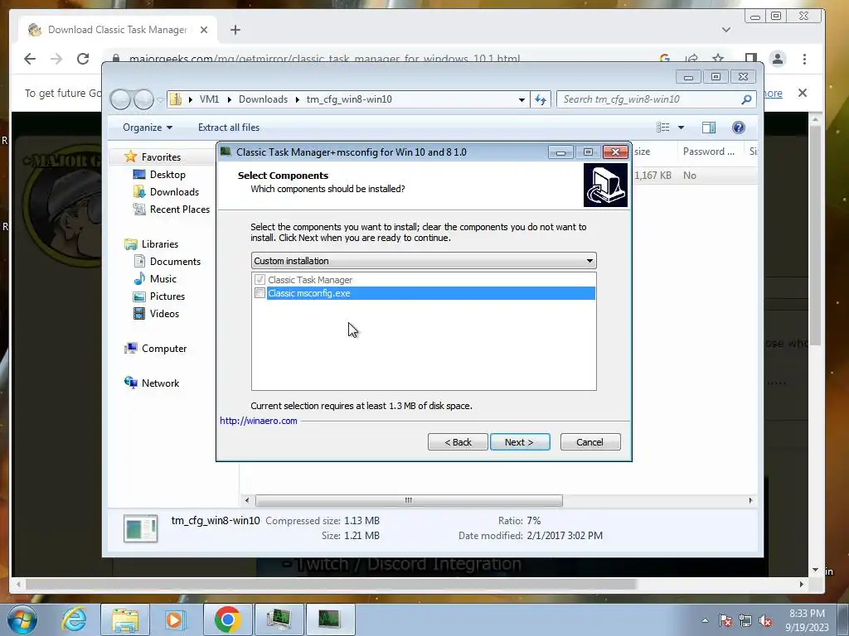Click the installer icon in setup header
Viewport: 849px width, 636px height.
click(605, 185)
